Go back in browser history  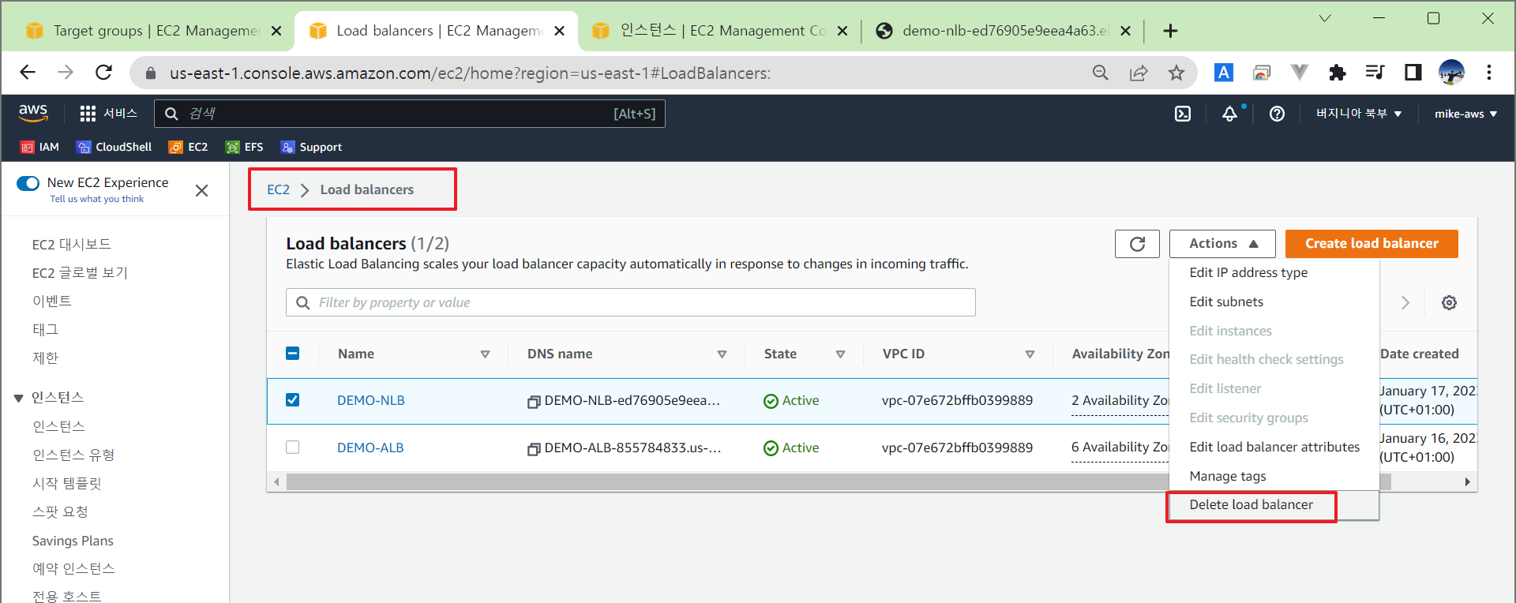[28, 73]
